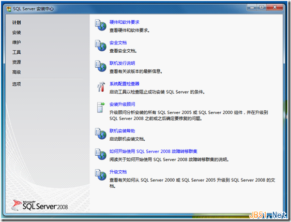Click the tools icon beside 系统配置检查器
The width and height of the screenshot is (291, 222).
pyautogui.click(x=101, y=87)
